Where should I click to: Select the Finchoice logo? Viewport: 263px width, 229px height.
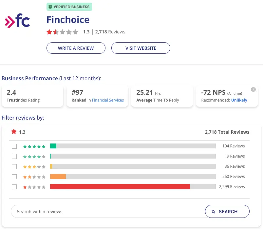(17, 21)
